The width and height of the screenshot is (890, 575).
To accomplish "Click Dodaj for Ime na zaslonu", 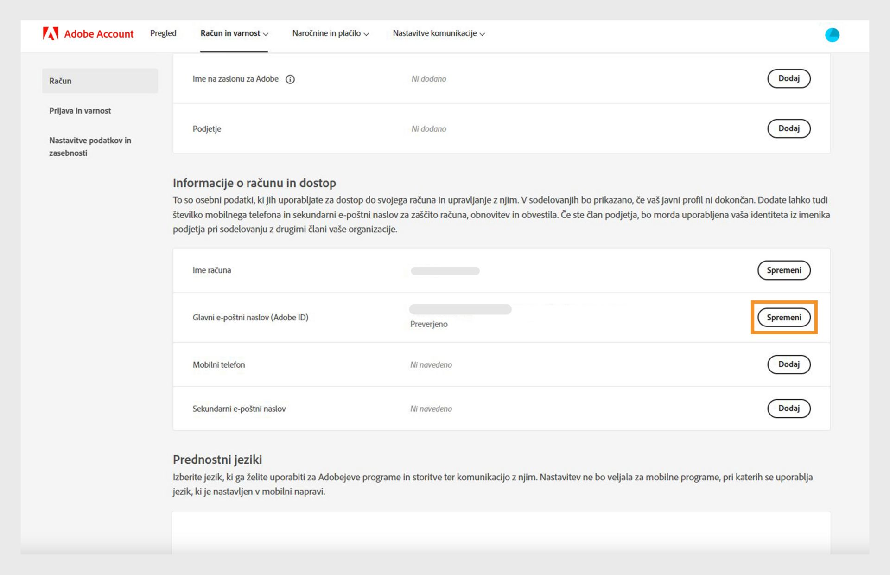I will tap(788, 78).
